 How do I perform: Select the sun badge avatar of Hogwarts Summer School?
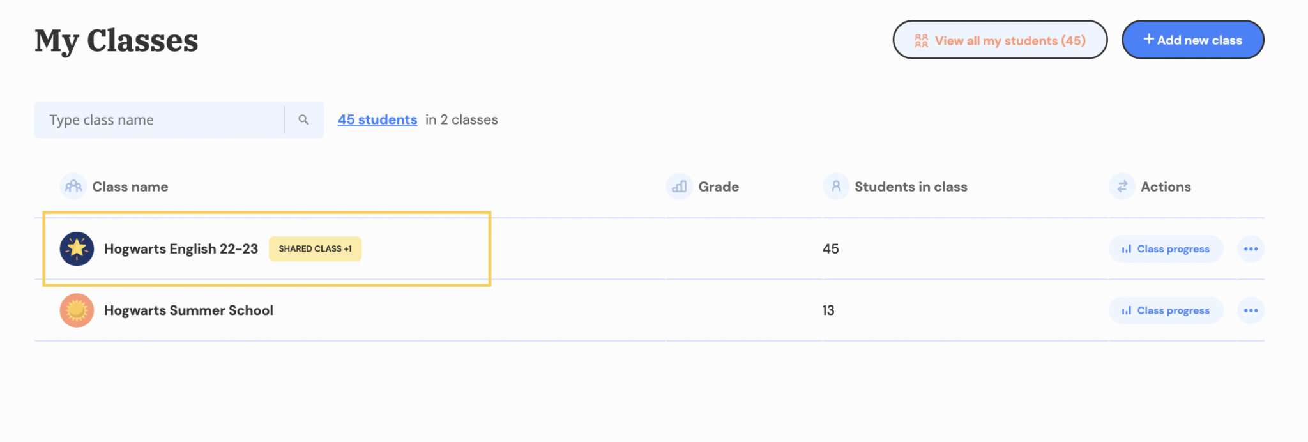pyautogui.click(x=76, y=310)
